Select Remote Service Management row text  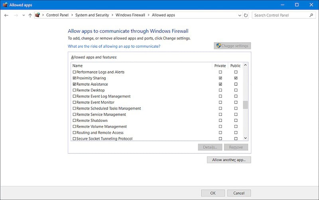tap(101, 115)
